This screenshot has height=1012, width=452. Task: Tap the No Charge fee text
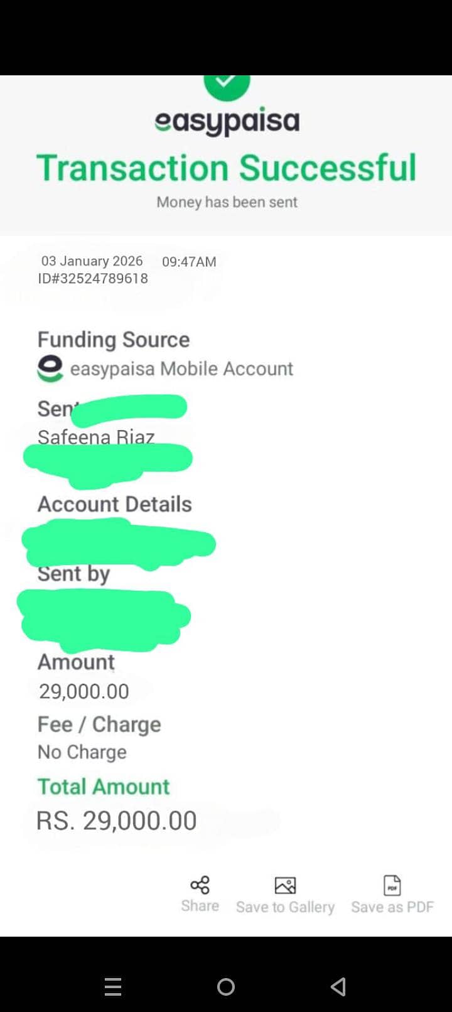(82, 752)
